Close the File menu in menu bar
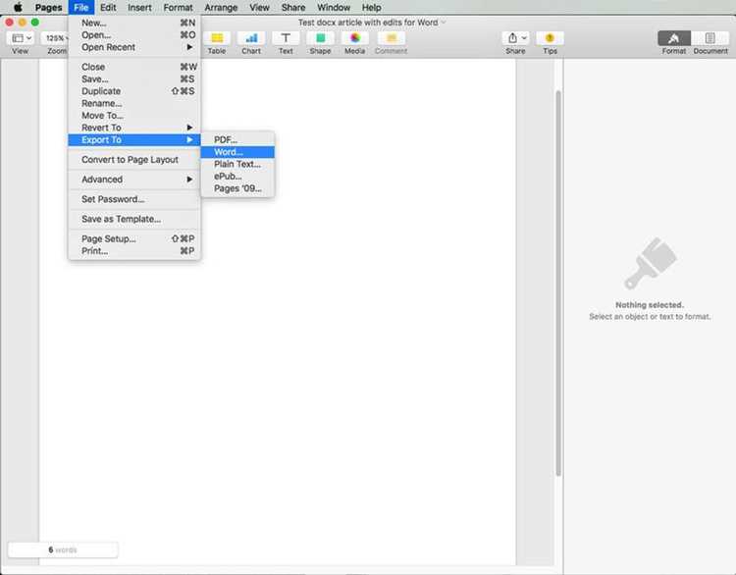 81,8
